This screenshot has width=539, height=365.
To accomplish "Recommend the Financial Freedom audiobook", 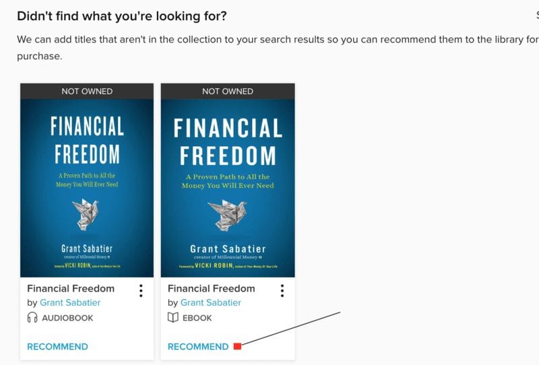I will [x=57, y=346].
